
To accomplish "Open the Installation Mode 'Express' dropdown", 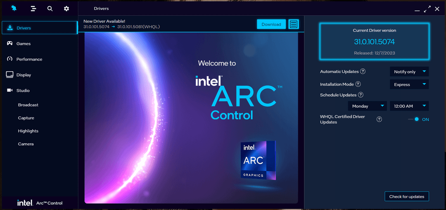I will (409, 84).
